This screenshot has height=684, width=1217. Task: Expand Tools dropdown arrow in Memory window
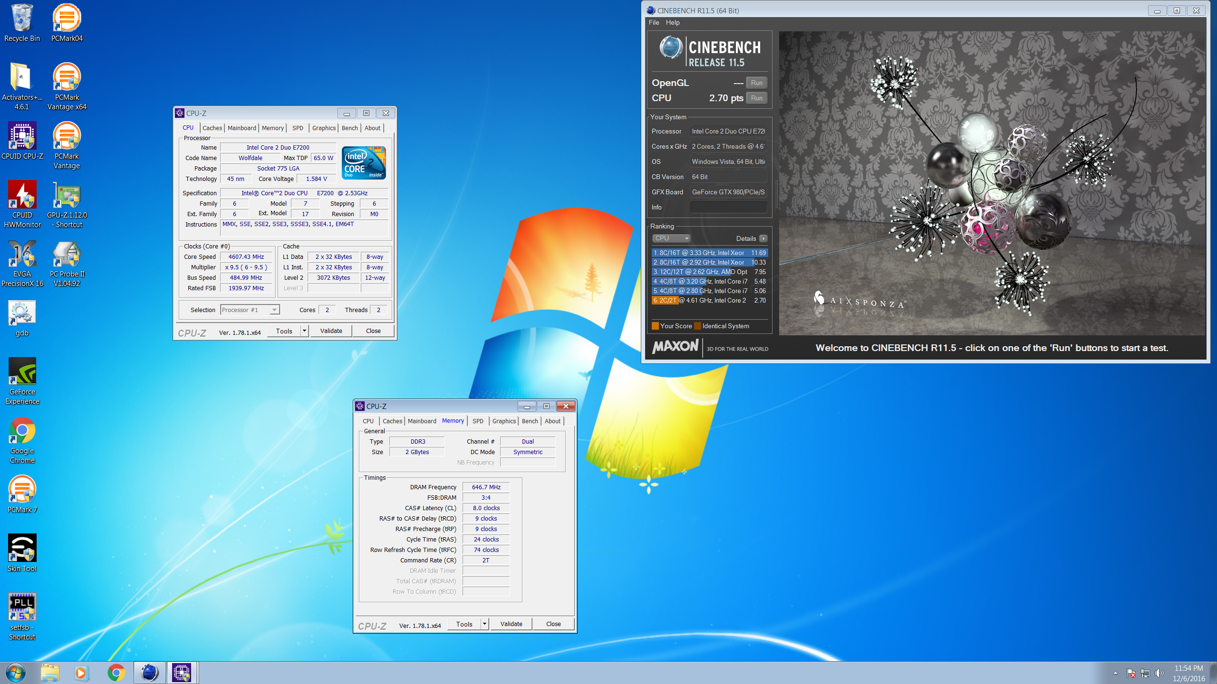tap(484, 624)
